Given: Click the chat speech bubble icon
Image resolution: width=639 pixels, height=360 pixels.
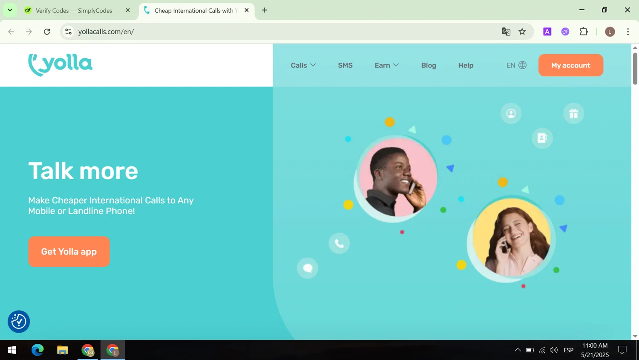Looking at the screenshot, I should (x=308, y=268).
